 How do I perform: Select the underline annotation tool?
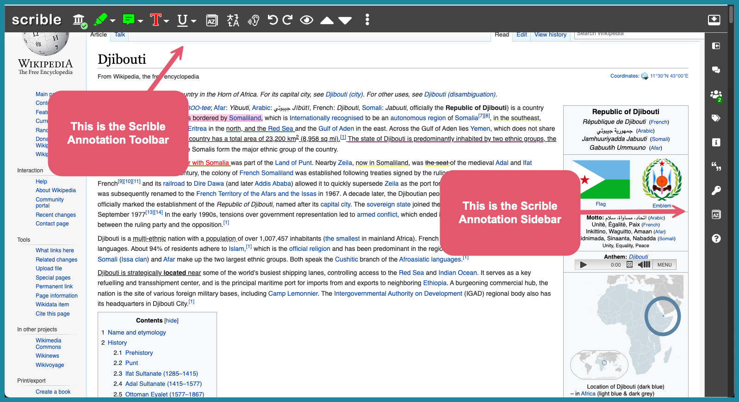[183, 20]
